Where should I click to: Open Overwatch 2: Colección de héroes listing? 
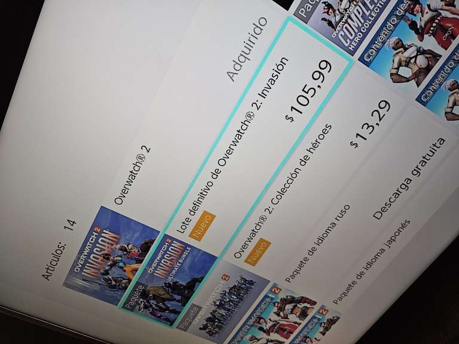283,191
